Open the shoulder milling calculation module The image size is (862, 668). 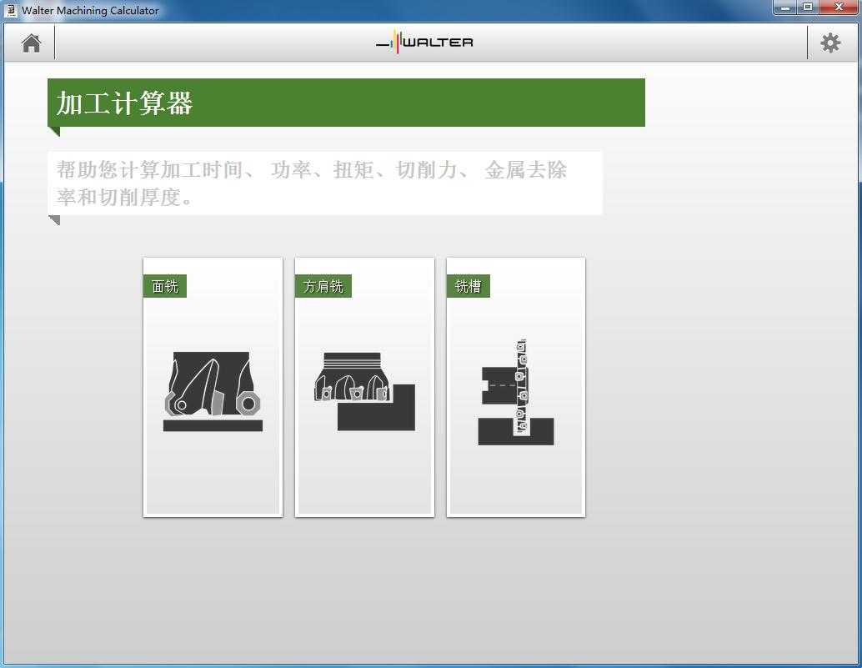(x=363, y=386)
